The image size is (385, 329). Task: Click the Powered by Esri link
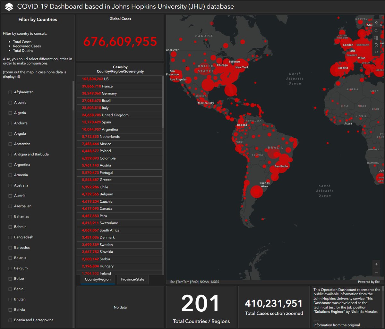(x=369, y=282)
